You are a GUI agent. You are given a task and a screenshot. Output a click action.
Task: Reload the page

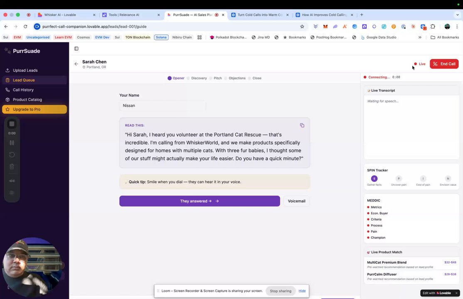coord(25,27)
